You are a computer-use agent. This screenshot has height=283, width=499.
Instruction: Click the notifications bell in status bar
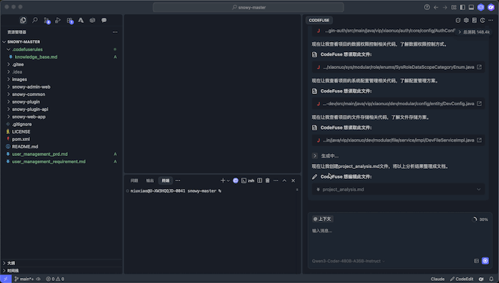tap(491, 279)
